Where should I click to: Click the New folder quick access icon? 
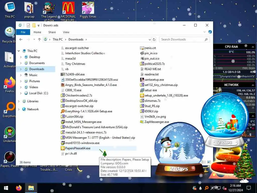click(34, 25)
